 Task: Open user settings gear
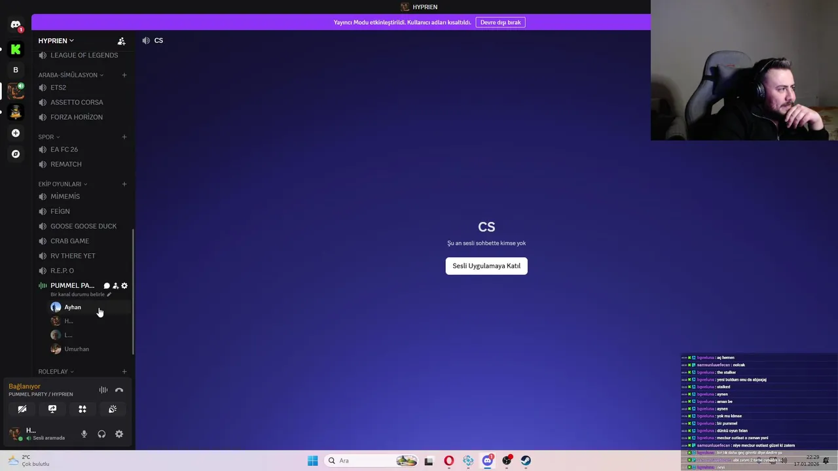pyautogui.click(x=119, y=434)
